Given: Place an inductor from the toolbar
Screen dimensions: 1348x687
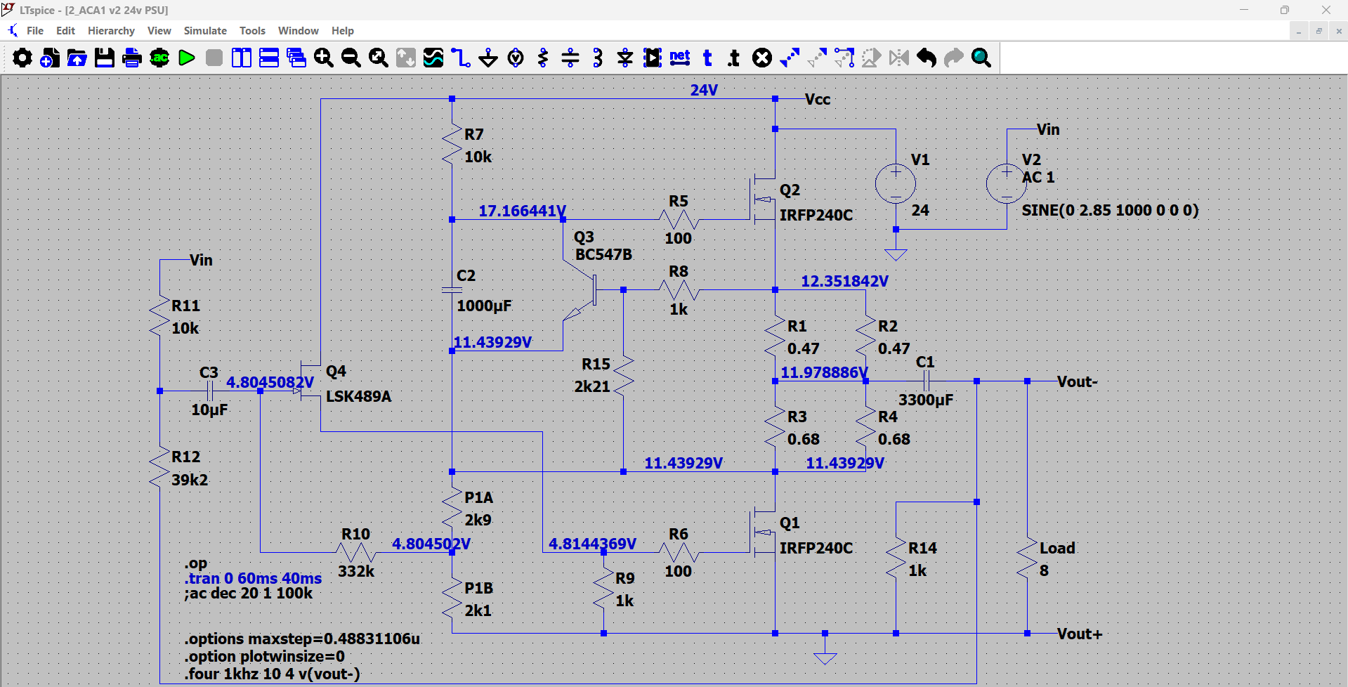Looking at the screenshot, I should click(x=598, y=58).
